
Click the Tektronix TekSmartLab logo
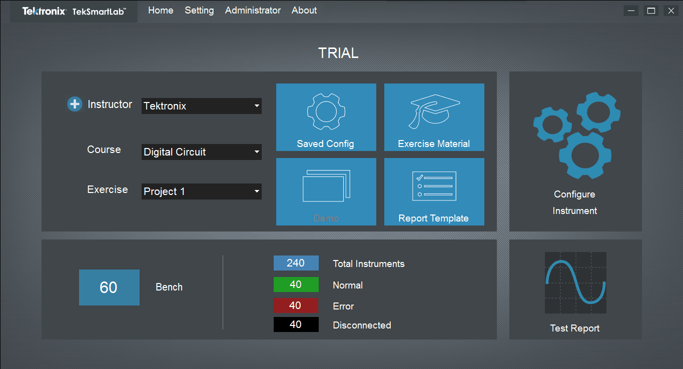coord(74,11)
